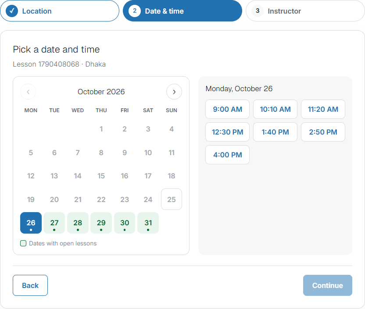Click the SUN weekday header

(x=172, y=110)
